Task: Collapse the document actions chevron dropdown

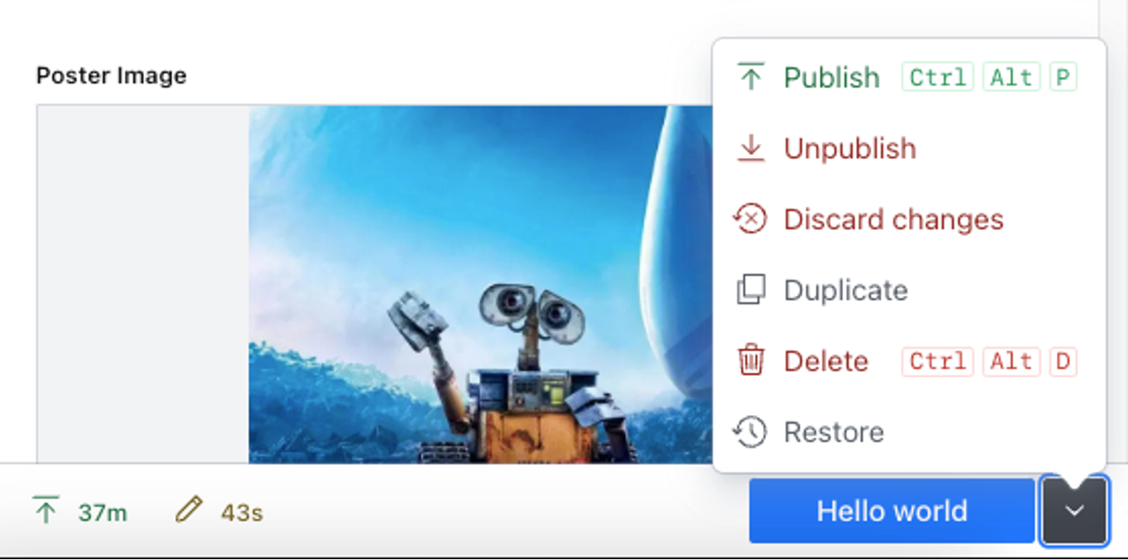Action: click(1074, 511)
